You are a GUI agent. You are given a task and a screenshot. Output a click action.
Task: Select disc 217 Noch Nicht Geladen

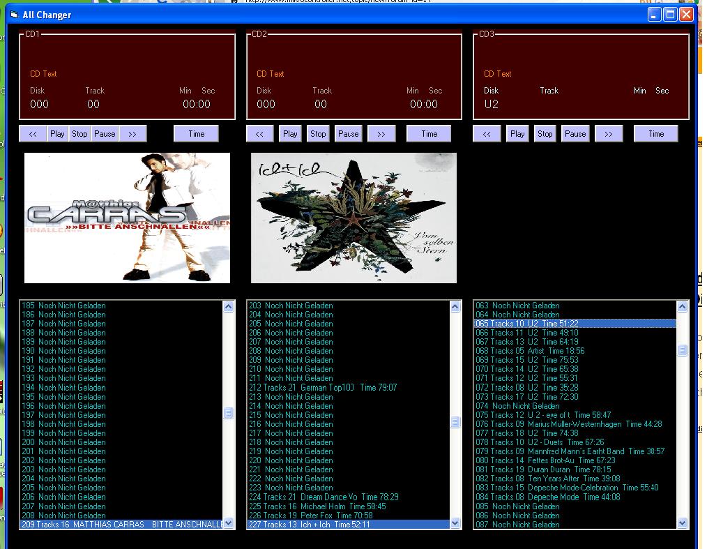pyautogui.click(x=349, y=433)
